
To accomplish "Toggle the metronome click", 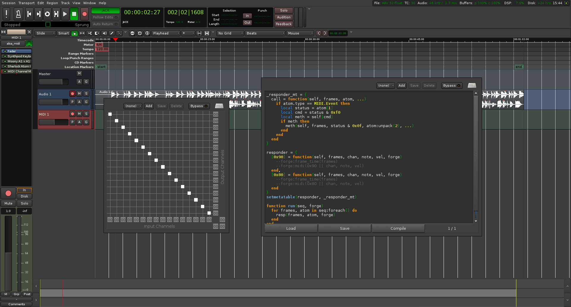I will pos(18,14).
